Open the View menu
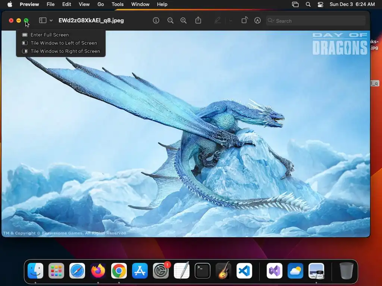The width and height of the screenshot is (382, 286). (x=84, y=4)
